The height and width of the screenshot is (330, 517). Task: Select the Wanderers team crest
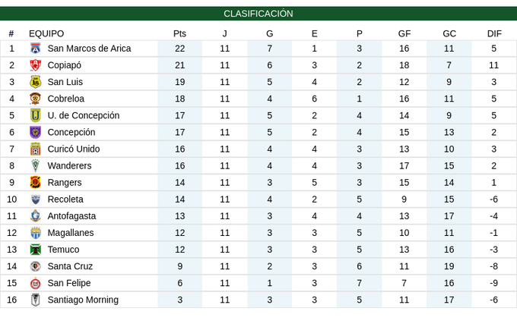pos(35,166)
